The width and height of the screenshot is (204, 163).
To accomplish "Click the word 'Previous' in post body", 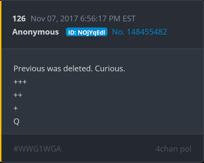I will coord(29,69).
